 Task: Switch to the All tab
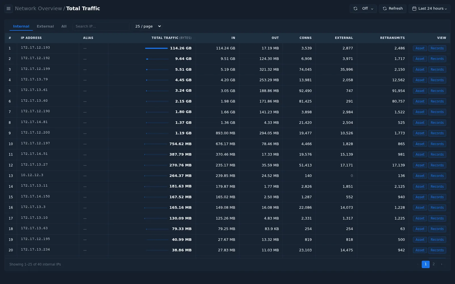(x=64, y=26)
